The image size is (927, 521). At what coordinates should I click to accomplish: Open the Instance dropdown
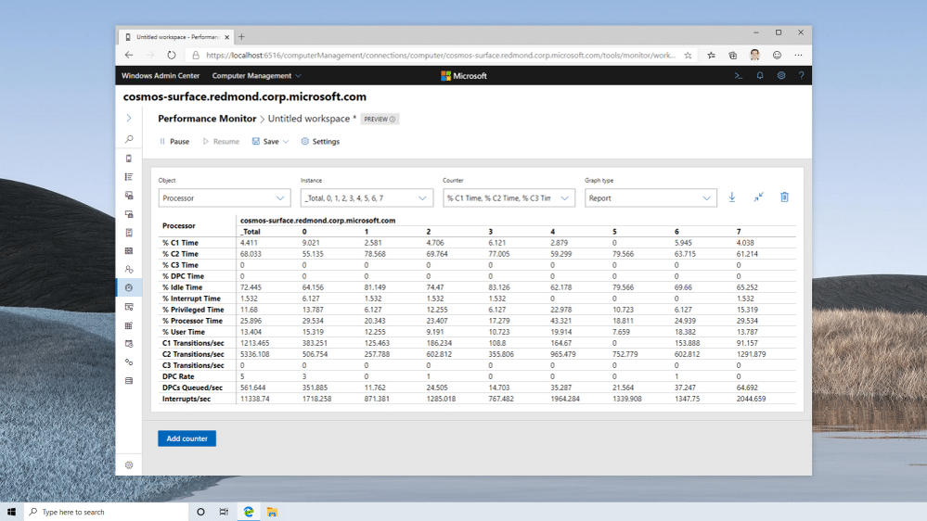click(367, 198)
